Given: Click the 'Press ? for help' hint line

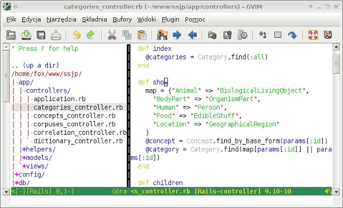Looking at the screenshot, I should coord(45,49).
